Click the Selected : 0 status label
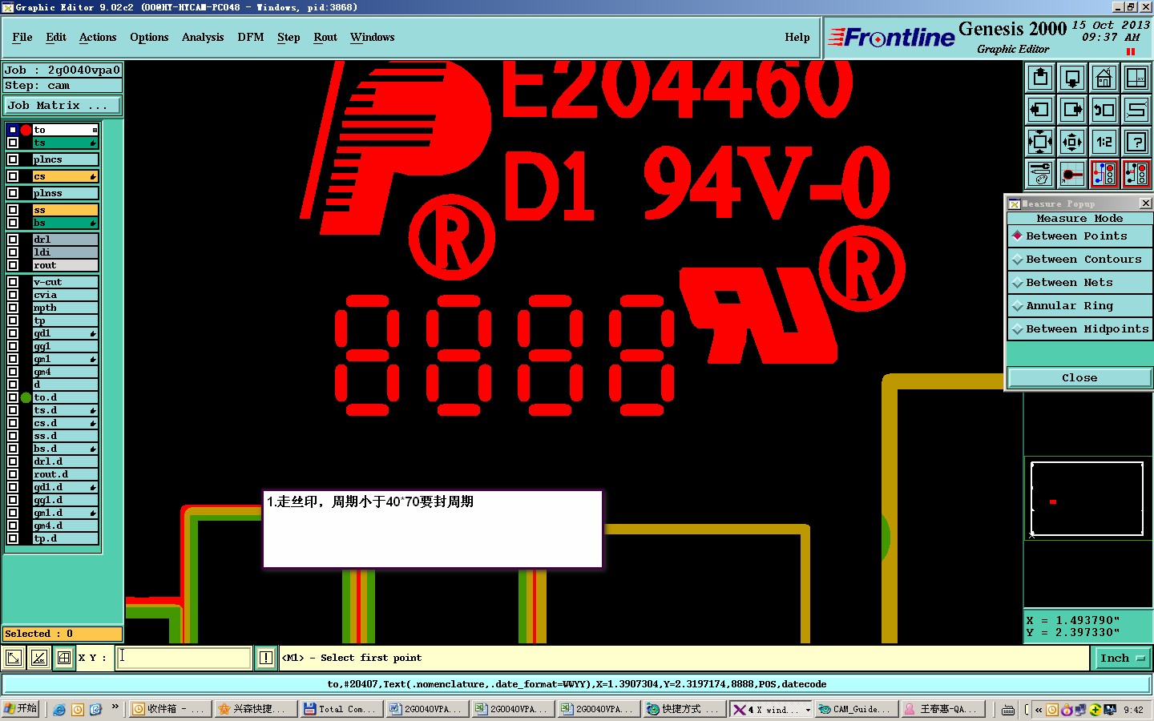This screenshot has width=1154, height=721. pyautogui.click(x=63, y=634)
